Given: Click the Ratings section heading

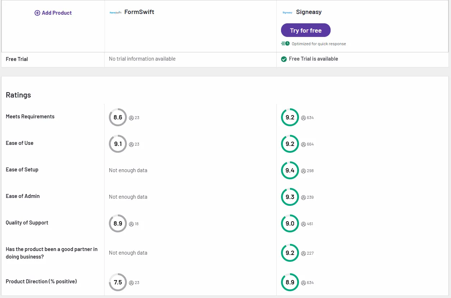Looking at the screenshot, I should click(x=18, y=95).
